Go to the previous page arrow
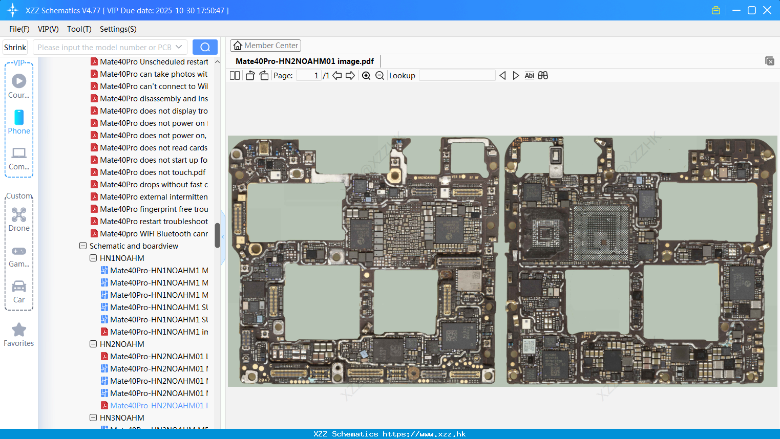This screenshot has height=439, width=780. click(x=337, y=76)
